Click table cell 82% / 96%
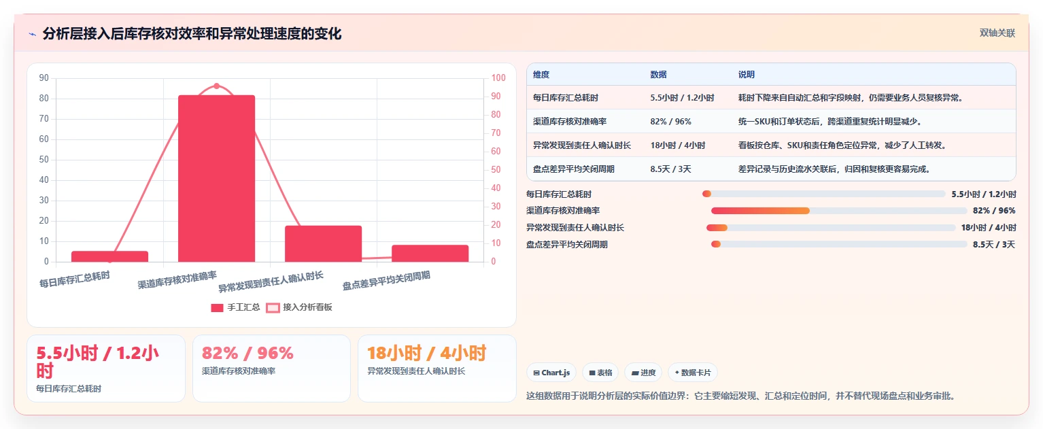Viewport: 1043px width, 429px height. point(670,122)
